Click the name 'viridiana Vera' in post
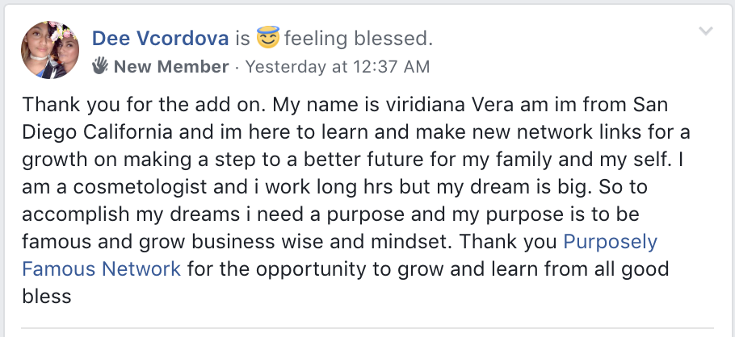This screenshot has height=337, width=735. [x=450, y=104]
